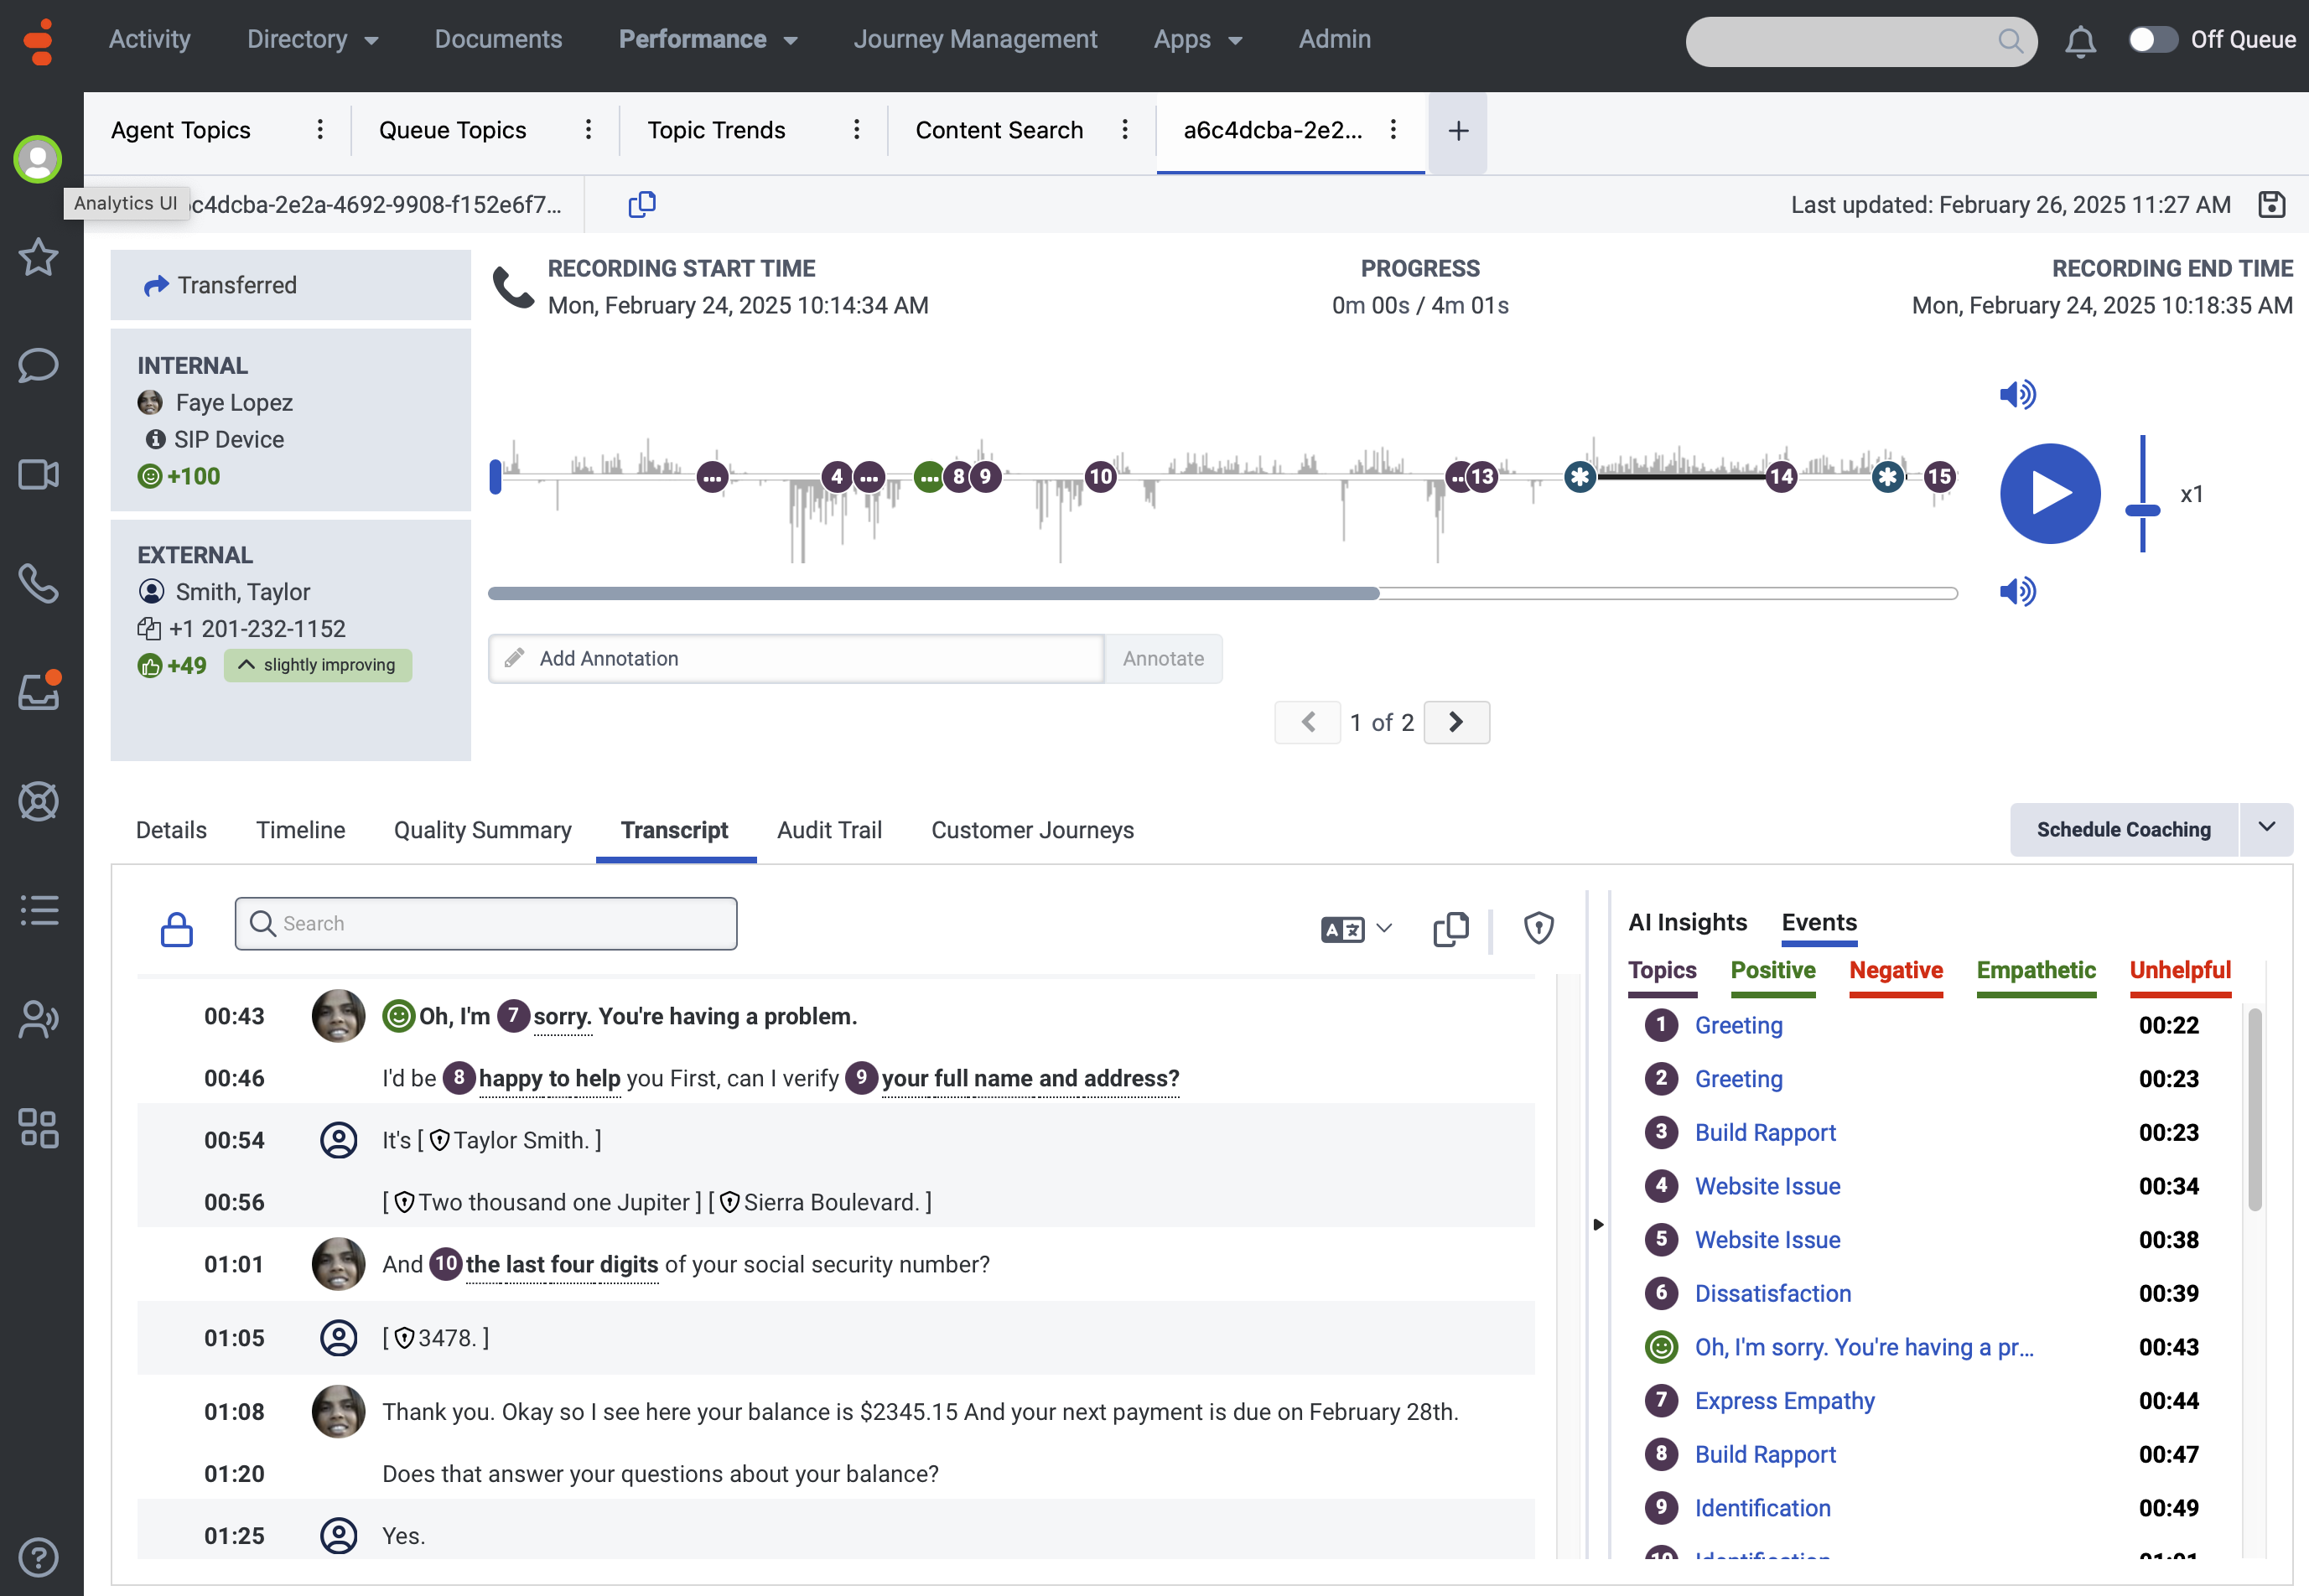Open the Inbox icon in left sidebar
The height and width of the screenshot is (1596, 2309).
coord(39,692)
